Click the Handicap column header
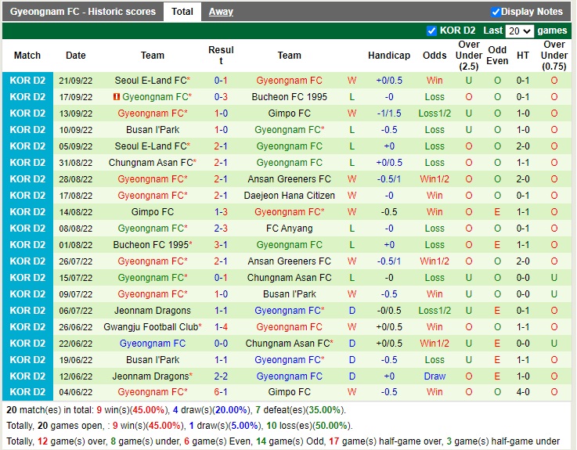The width and height of the screenshot is (577, 450). (388, 56)
